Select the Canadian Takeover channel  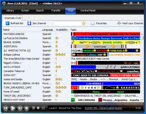click(14, 71)
